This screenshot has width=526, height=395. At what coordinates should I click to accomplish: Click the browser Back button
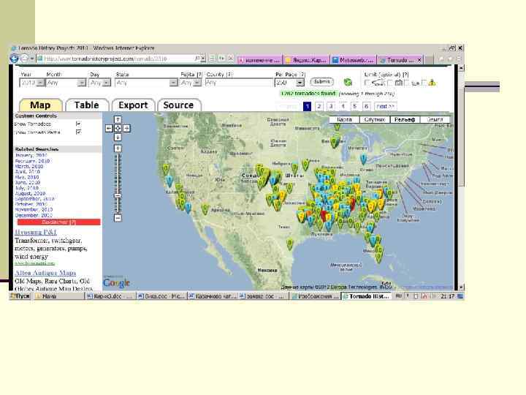[14, 59]
